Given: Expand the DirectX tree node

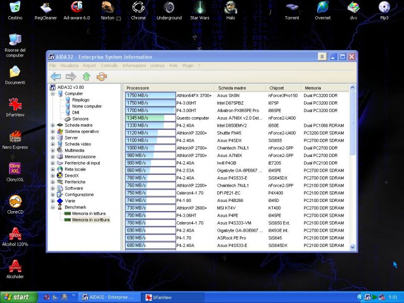Looking at the screenshot, I should coord(53,176).
